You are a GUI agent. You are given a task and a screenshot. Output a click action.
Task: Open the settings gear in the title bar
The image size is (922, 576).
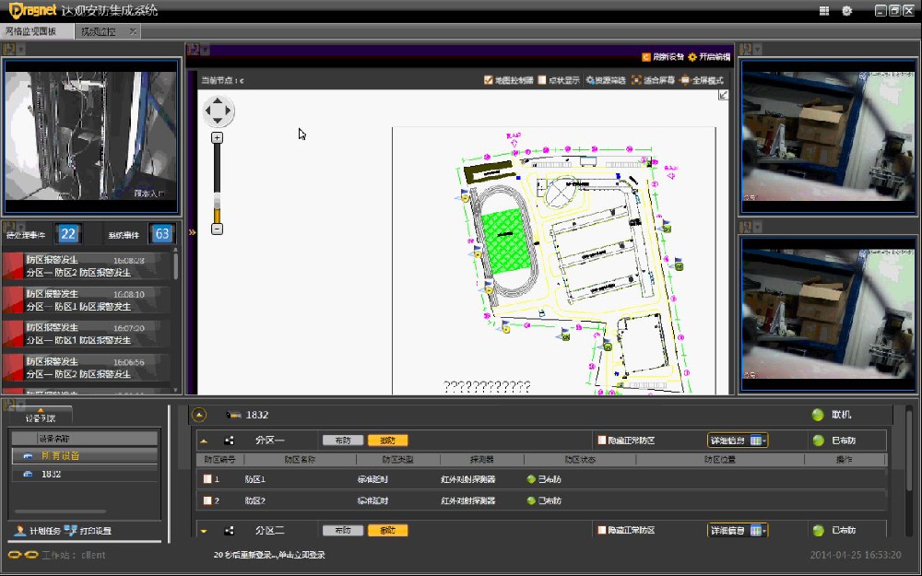pos(846,11)
